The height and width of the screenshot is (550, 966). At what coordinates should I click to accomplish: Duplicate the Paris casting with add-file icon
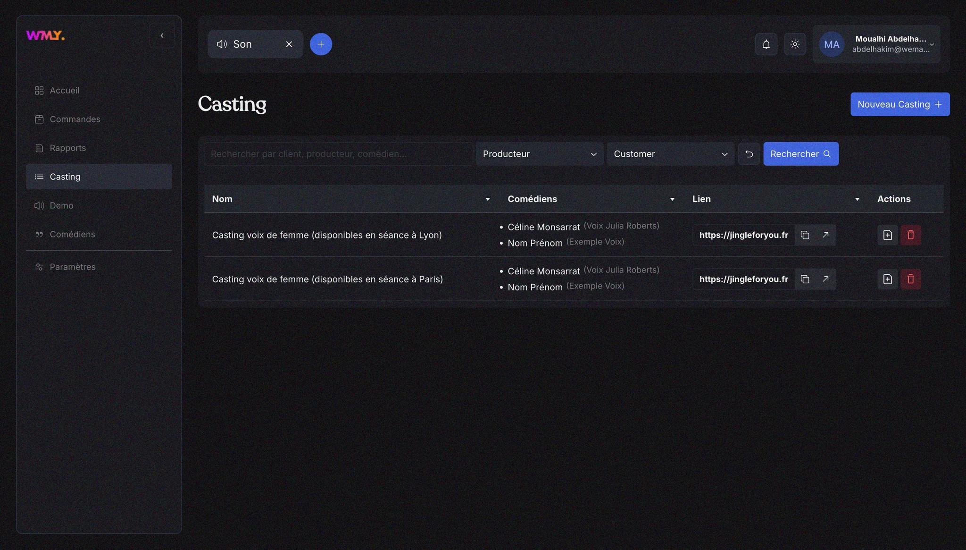[887, 279]
